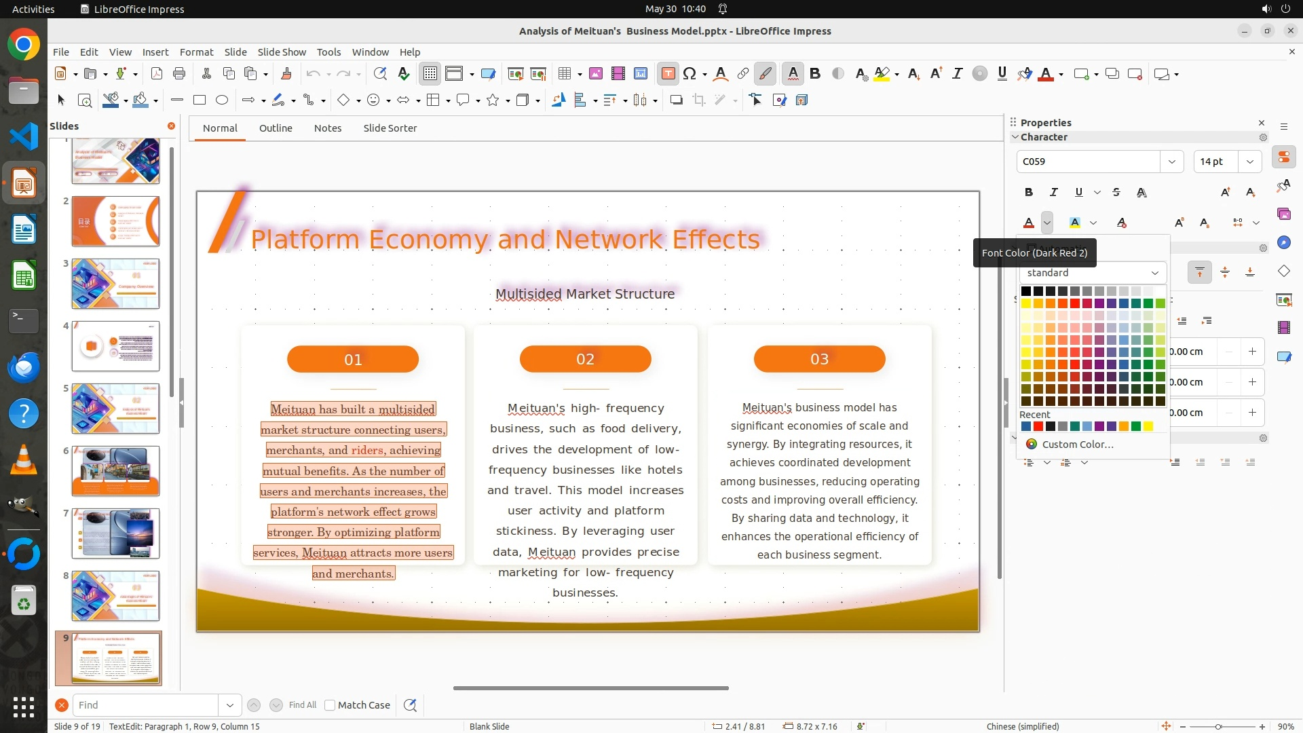This screenshot has height=733, width=1303.
Task: Click the Insert Special Character omega icon
Action: pyautogui.click(x=690, y=74)
